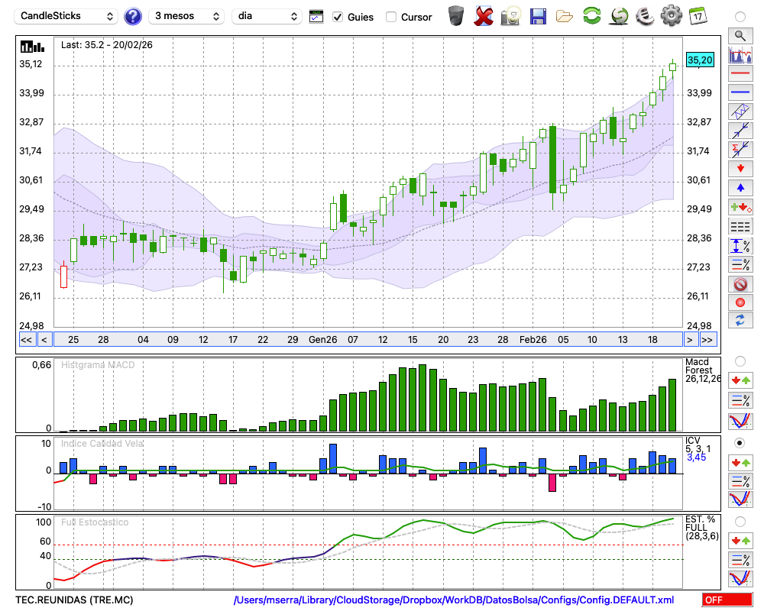This screenshot has width=764, height=611.
Task: Click the magnifying glass zoom tool
Action: (740, 35)
